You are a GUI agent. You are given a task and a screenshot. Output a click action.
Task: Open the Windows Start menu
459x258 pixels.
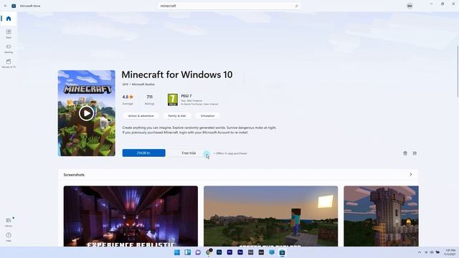click(177, 252)
